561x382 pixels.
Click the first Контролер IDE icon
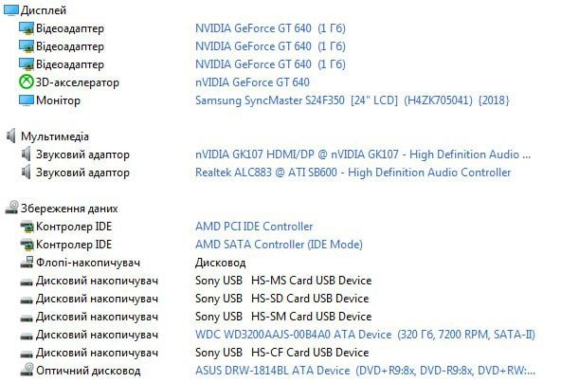click(x=27, y=227)
